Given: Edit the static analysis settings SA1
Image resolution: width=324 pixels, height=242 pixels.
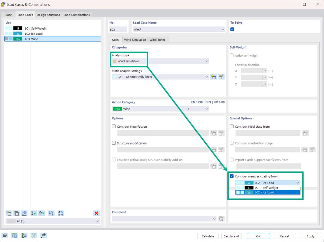Looking at the screenshot, I should 221,77.
